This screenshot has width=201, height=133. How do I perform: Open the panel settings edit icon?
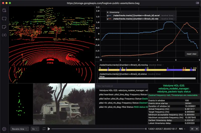click(4, 27)
